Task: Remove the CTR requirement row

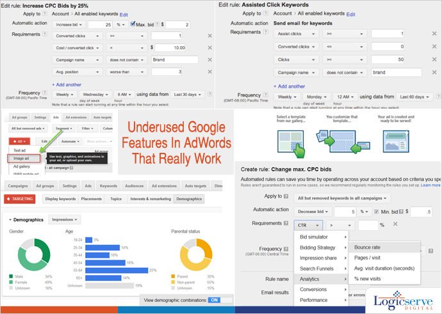Action: 395,224
